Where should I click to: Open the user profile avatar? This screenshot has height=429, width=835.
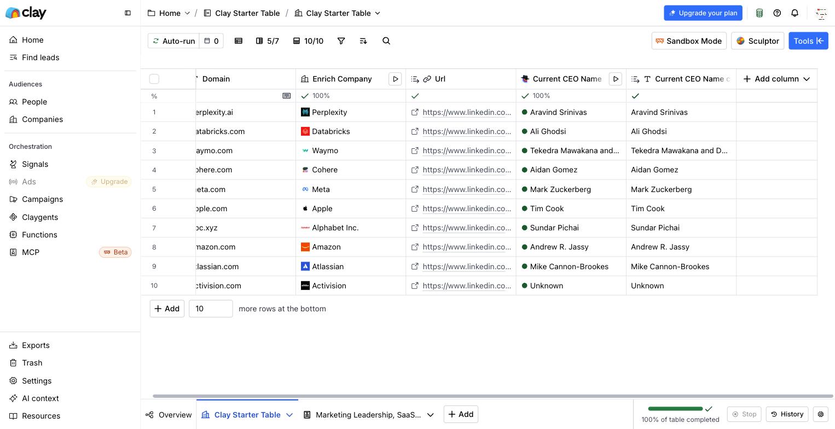[821, 13]
